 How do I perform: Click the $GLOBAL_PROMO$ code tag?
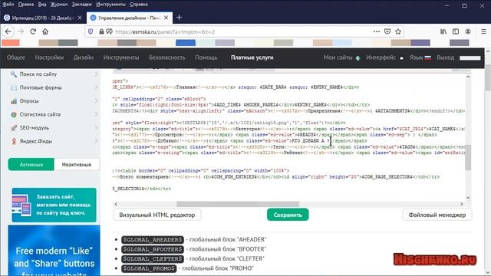(x=149, y=268)
